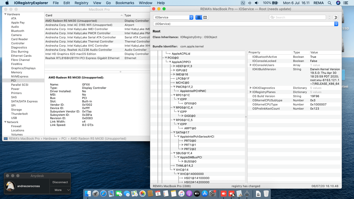Image resolution: width=354 pixels, height=199 pixels.
Task: Open the File menu
Action: pyautogui.click(x=55, y=3)
